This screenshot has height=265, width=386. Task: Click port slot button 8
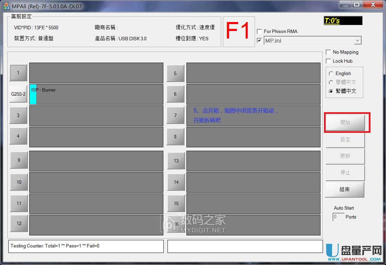click(176, 137)
